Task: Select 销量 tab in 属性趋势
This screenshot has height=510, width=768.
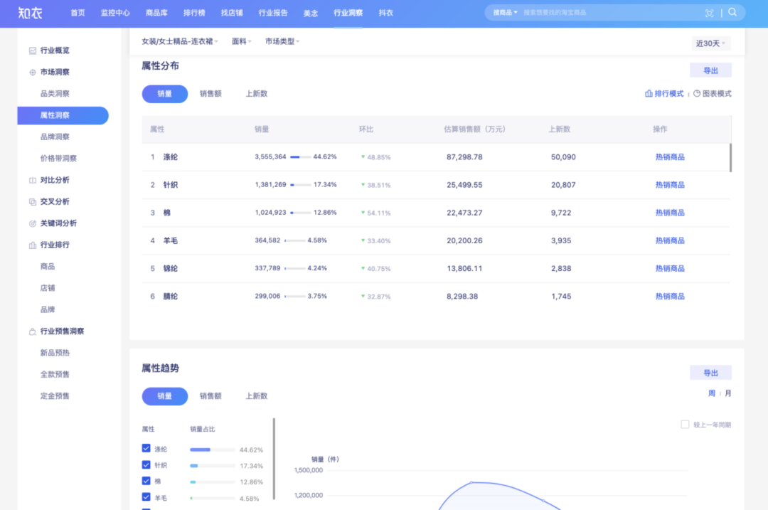Action: (x=164, y=396)
